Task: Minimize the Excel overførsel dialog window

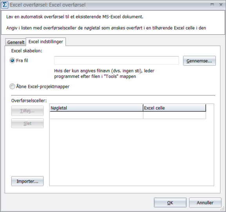Action: 212,5
